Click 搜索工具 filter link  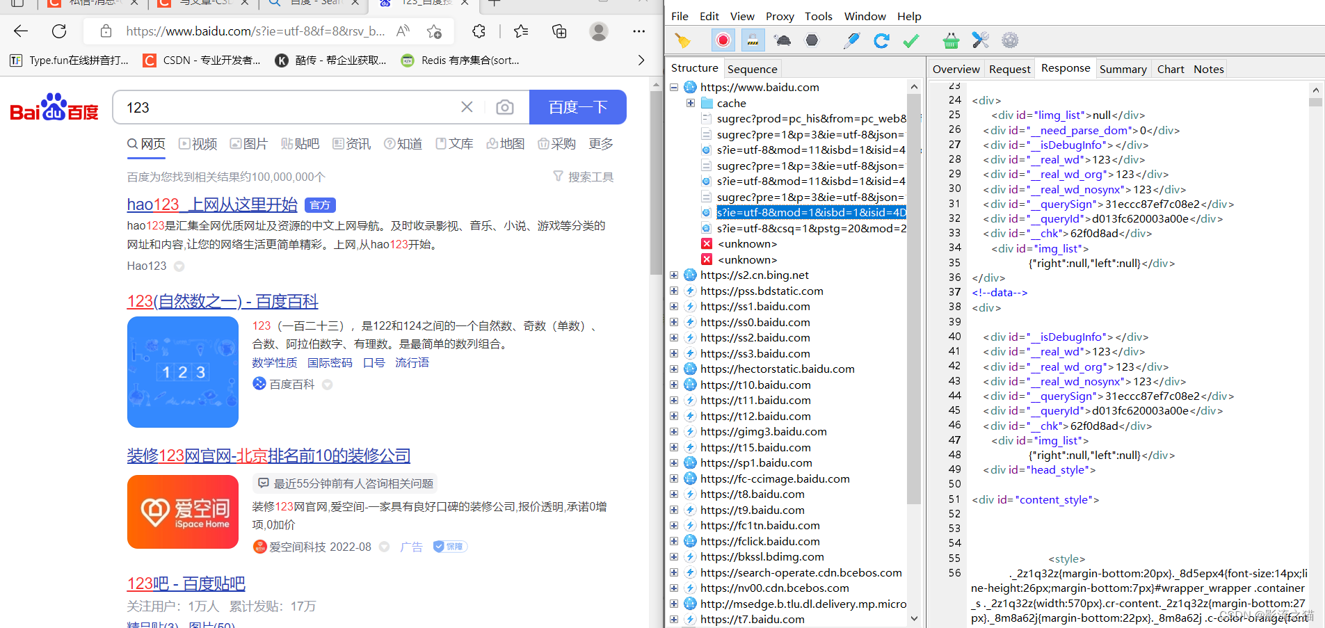tap(584, 177)
